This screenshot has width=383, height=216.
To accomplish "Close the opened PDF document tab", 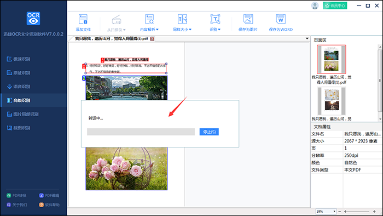I will pos(152,39).
